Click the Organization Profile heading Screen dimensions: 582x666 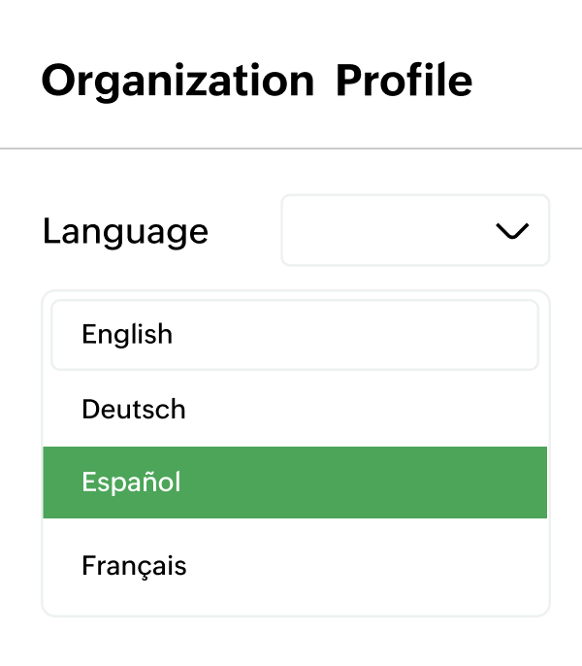click(x=256, y=81)
